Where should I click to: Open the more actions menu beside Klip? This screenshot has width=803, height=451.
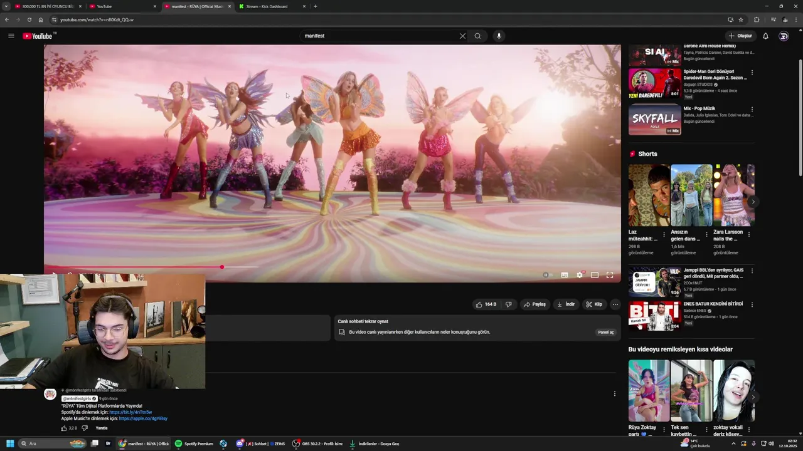(x=615, y=304)
